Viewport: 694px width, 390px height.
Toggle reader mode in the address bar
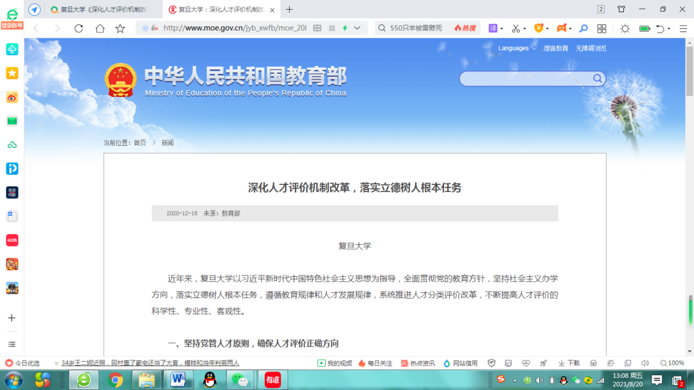[317, 28]
